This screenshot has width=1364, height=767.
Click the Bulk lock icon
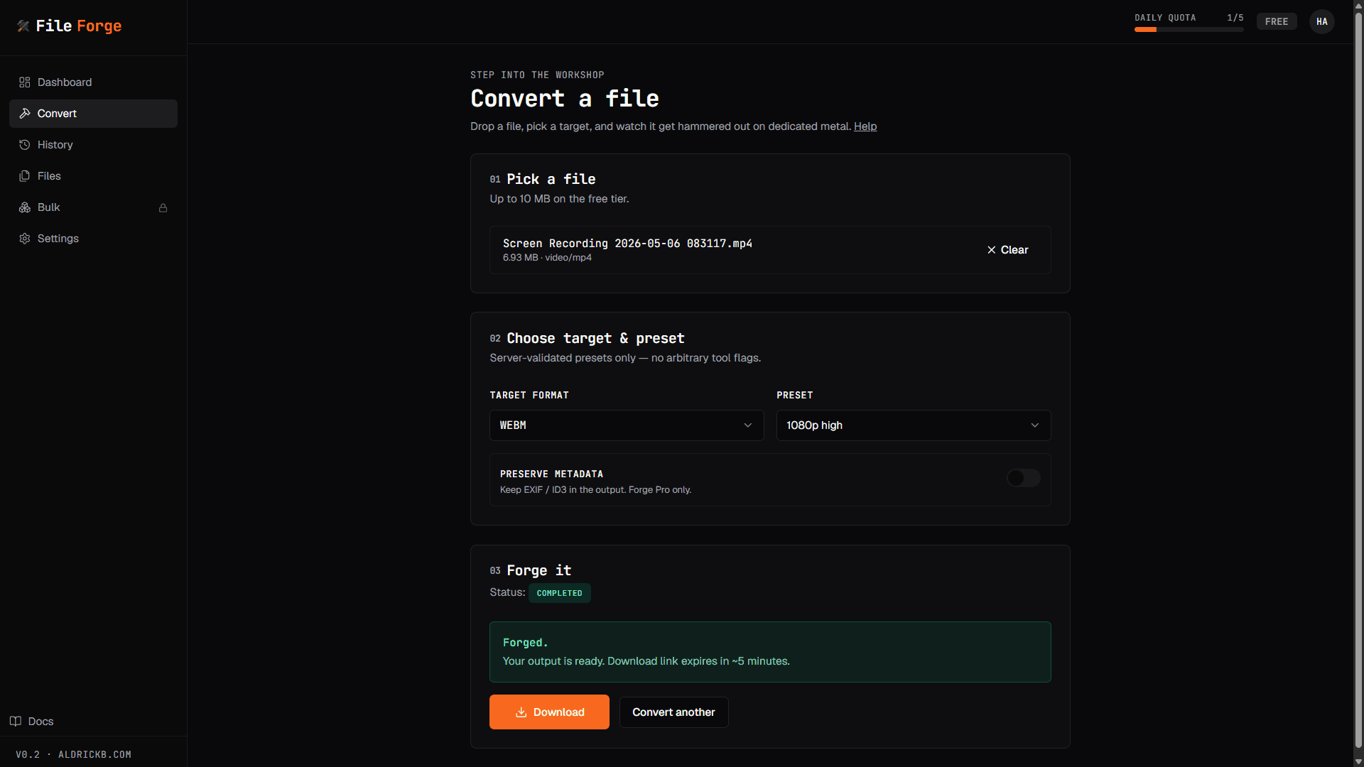(163, 208)
